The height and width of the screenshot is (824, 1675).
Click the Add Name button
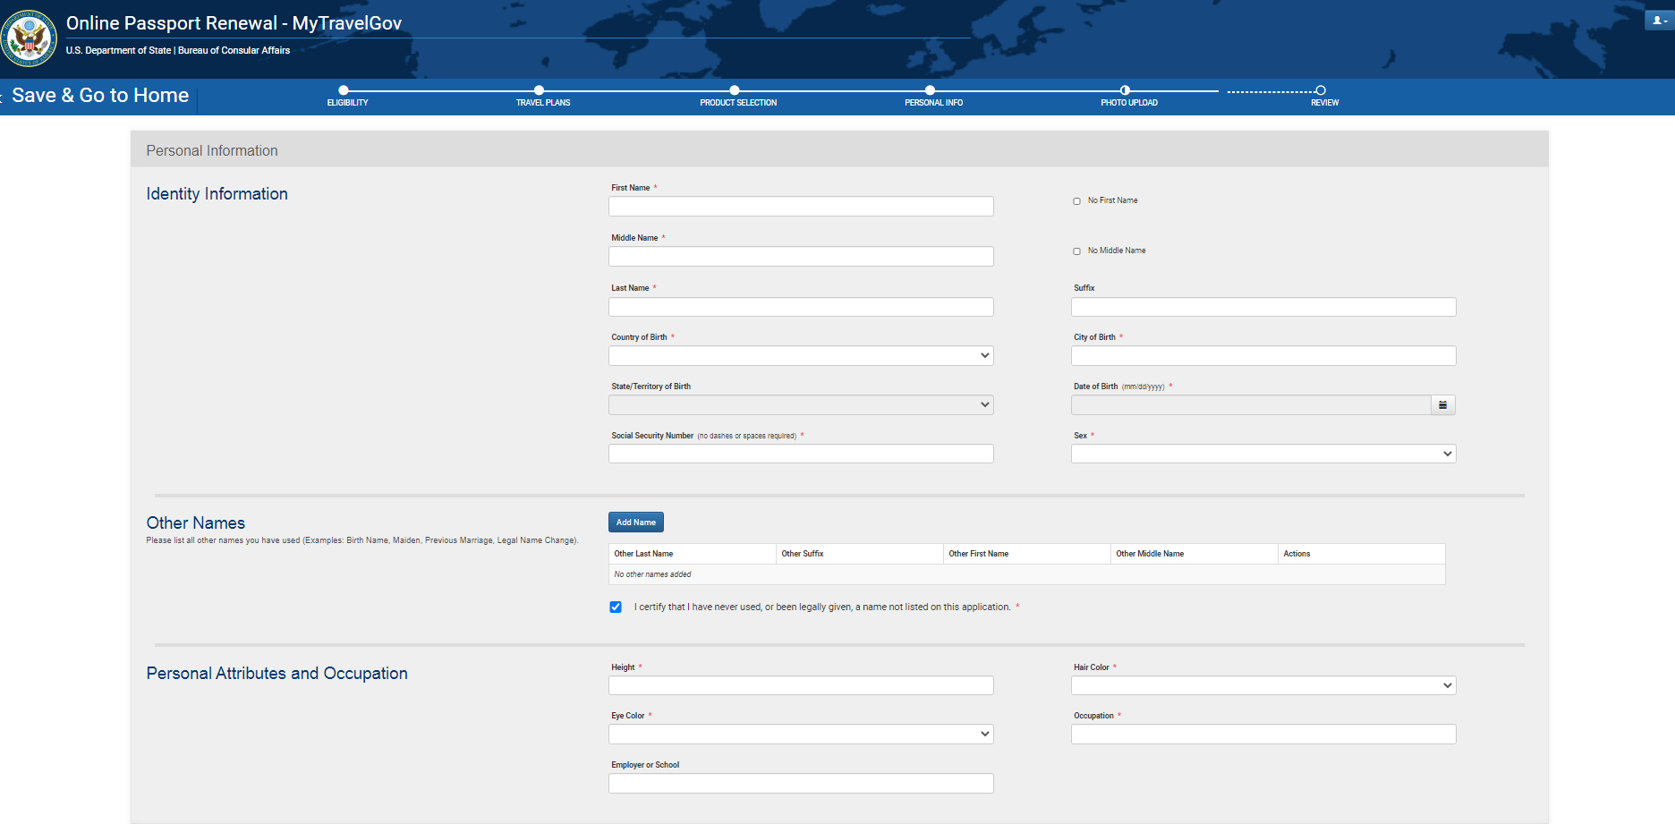tap(635, 522)
